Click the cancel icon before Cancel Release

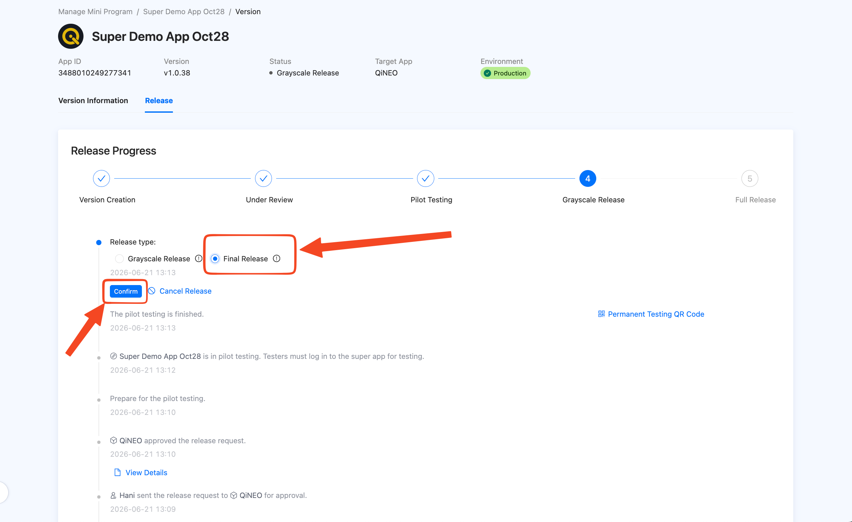pyautogui.click(x=151, y=291)
